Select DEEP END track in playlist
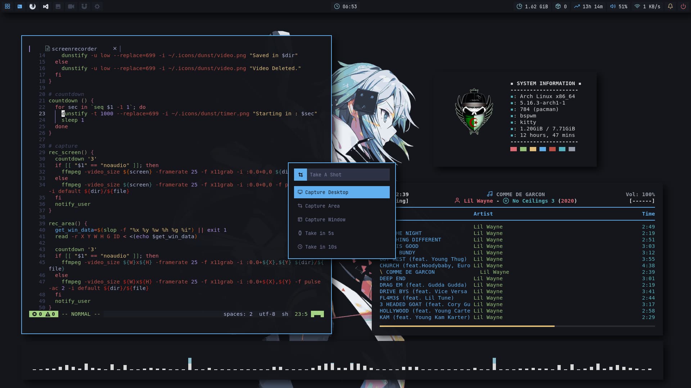This screenshot has width=691, height=388. (392, 278)
